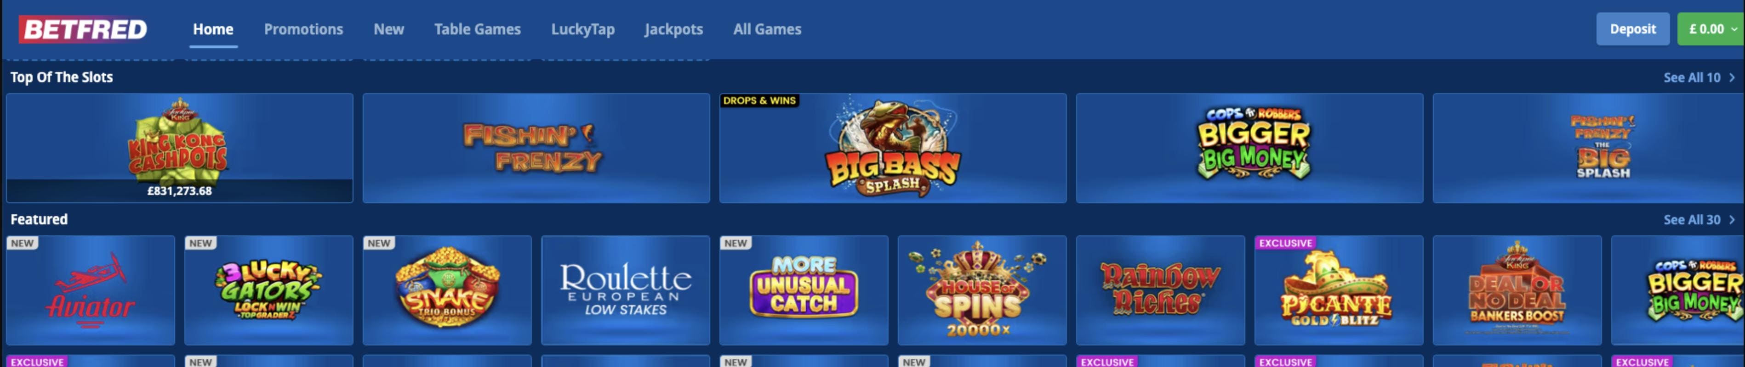1745x367 pixels.
Task: Click the Deposit button
Action: tap(1632, 29)
